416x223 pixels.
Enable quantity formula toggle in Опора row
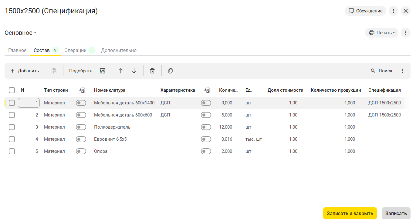click(x=206, y=151)
